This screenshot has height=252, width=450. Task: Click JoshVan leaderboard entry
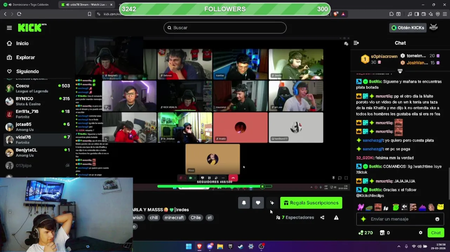pos(420,63)
